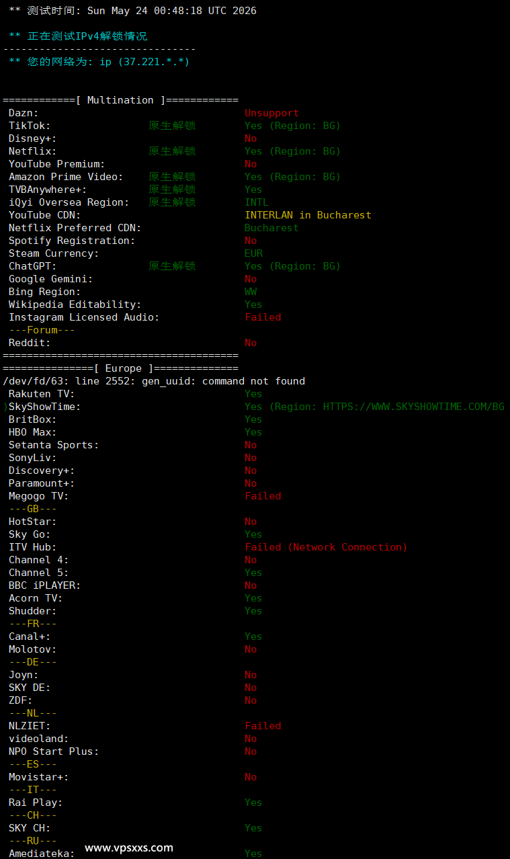This screenshot has height=859, width=510.
Task: Select the 'BritBox:' label
Action: (33, 419)
